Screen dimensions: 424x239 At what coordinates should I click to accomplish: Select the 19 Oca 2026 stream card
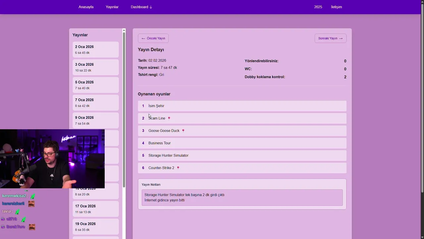pos(96,226)
